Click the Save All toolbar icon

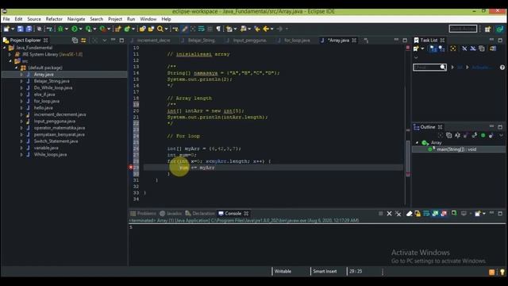coord(29,29)
